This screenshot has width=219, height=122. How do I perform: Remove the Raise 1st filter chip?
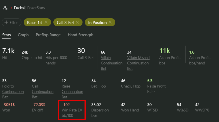point(46,22)
